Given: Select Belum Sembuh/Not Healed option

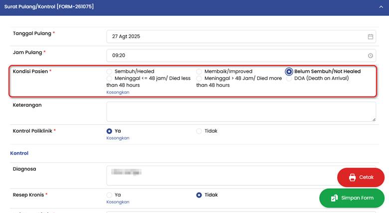Looking at the screenshot, I should click(x=289, y=71).
